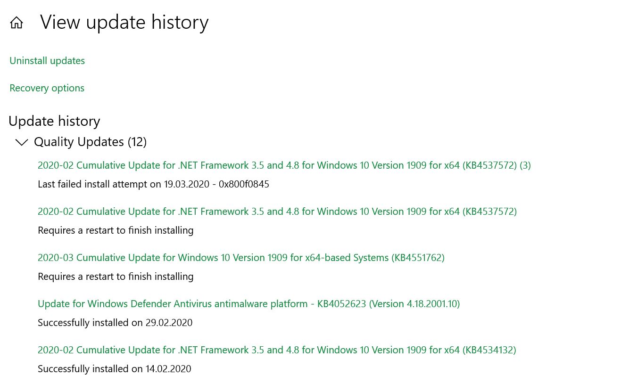Open KB4537572 update link that requires restart

coord(277,212)
